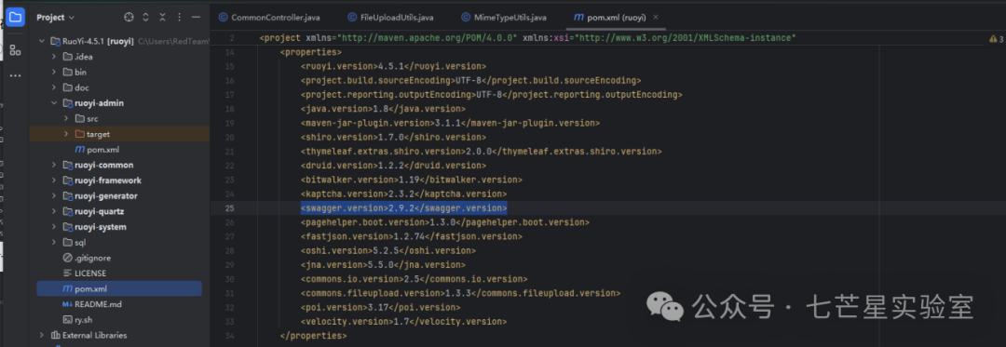Click Collapse All in Project panel
The height and width of the screenshot is (347, 1006).
162,18
